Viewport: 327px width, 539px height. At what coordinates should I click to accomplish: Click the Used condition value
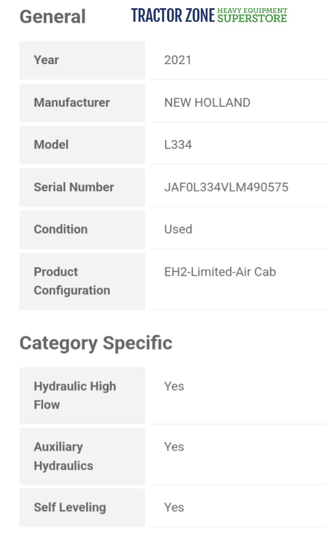click(x=178, y=229)
